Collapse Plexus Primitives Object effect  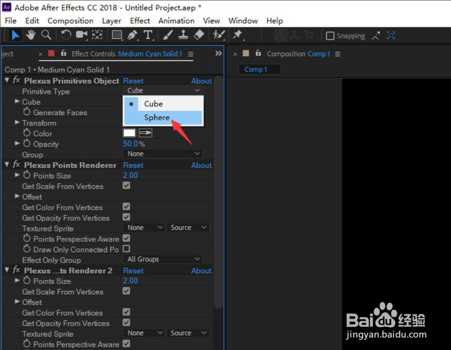click(x=7, y=80)
